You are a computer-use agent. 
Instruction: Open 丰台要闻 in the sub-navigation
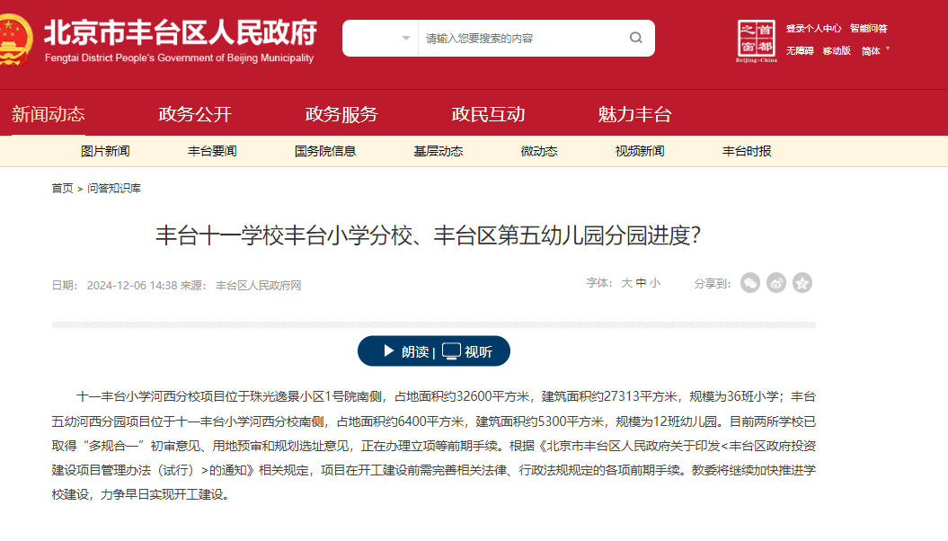pyautogui.click(x=212, y=151)
